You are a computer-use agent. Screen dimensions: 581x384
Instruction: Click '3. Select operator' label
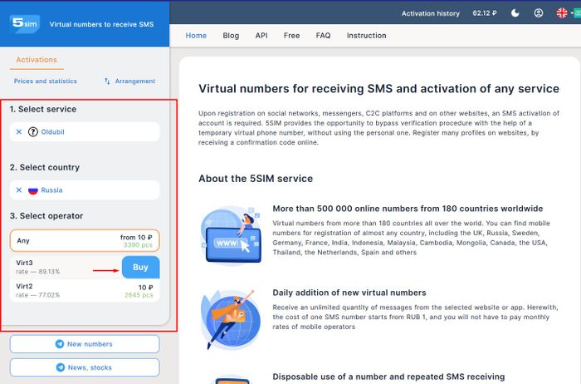coord(46,216)
